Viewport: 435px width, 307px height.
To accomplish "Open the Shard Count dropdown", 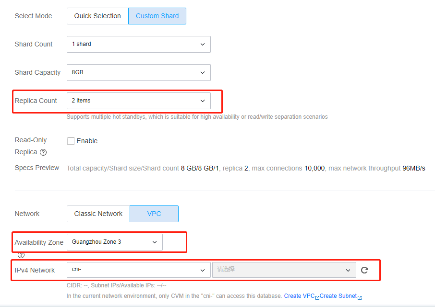I will click(139, 44).
